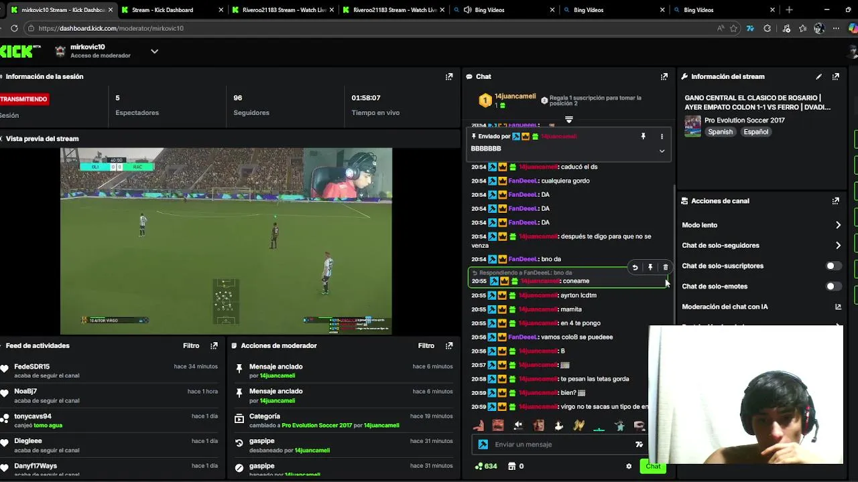Image resolution: width=858 pixels, height=482 pixels.
Task: Edit stream info with pencil icon
Action: point(818,76)
